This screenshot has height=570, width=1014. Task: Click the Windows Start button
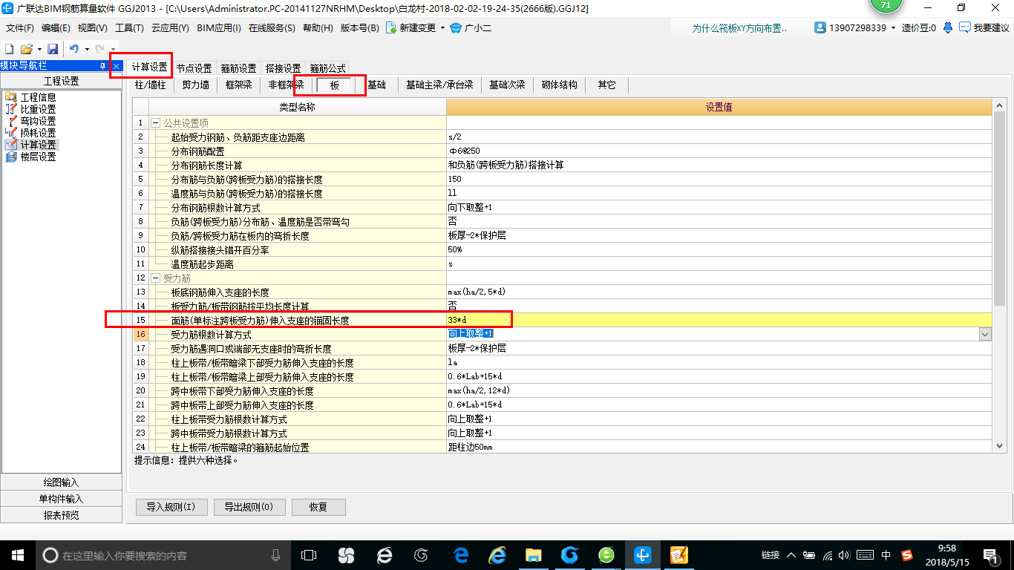pyautogui.click(x=17, y=554)
